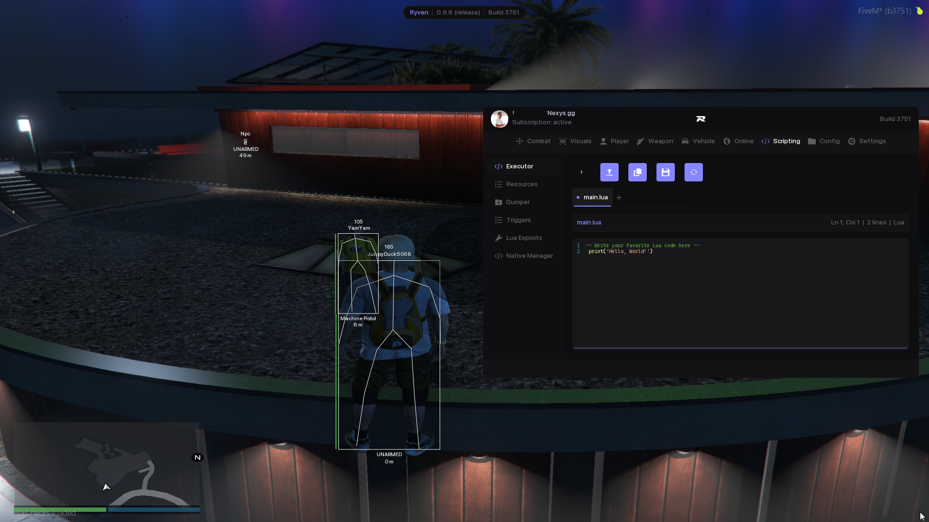Click the 'Subscription: active' text

542,122
